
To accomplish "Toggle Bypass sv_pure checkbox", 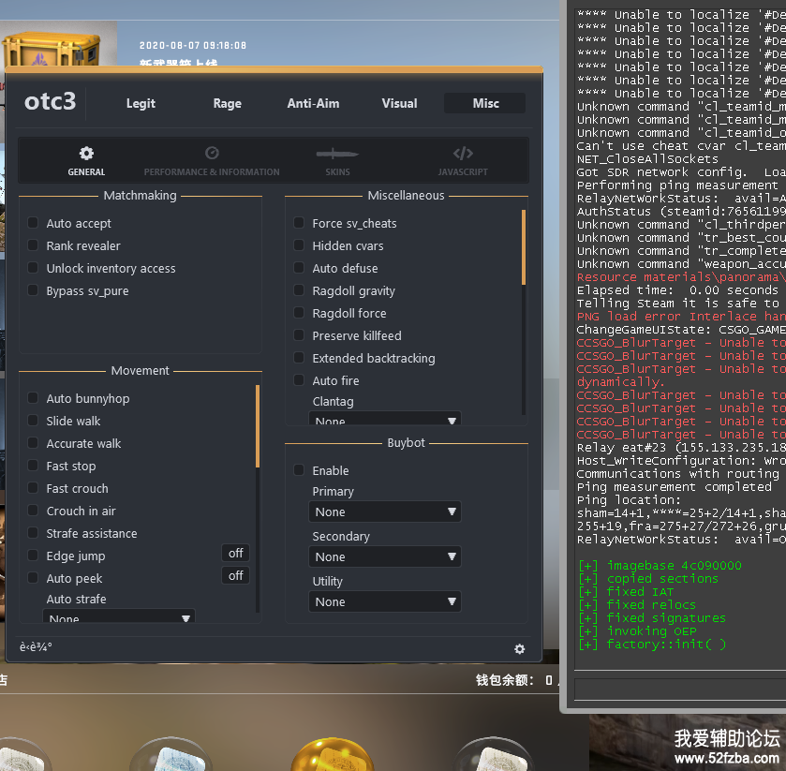I will (x=33, y=290).
